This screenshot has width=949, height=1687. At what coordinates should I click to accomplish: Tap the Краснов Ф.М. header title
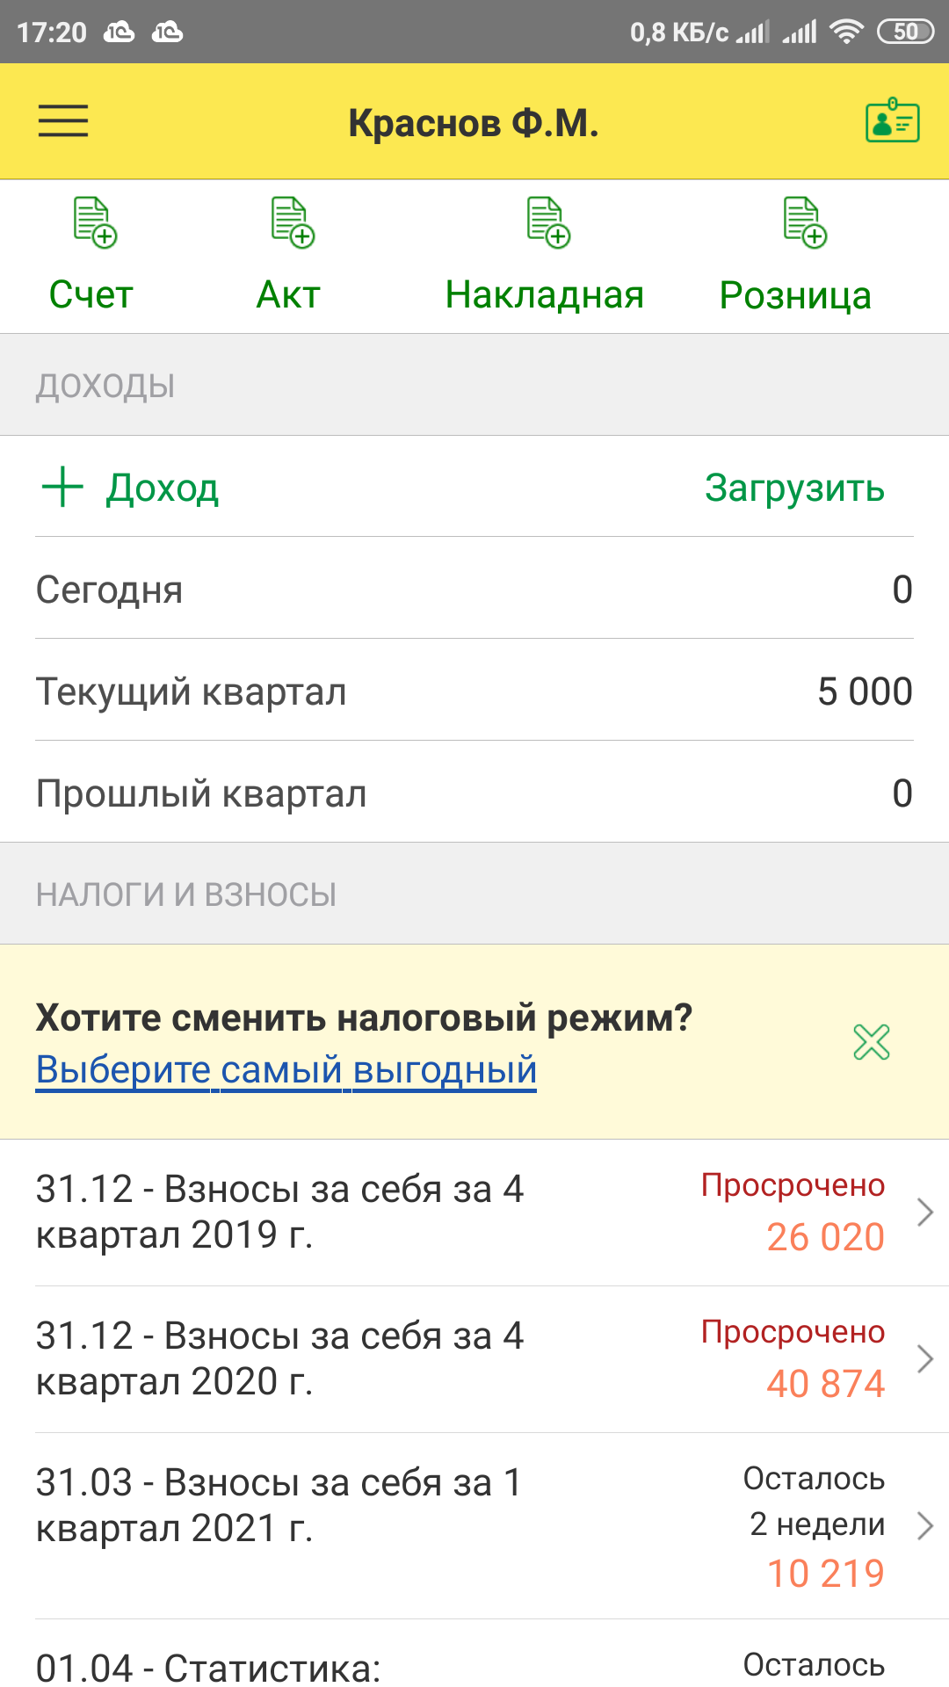pos(474,123)
